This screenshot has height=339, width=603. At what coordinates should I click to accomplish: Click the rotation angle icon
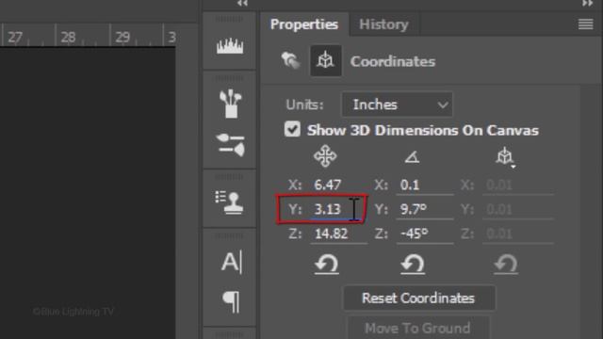click(412, 157)
